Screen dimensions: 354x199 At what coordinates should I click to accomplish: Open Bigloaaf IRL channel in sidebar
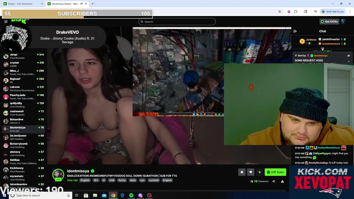point(24,81)
